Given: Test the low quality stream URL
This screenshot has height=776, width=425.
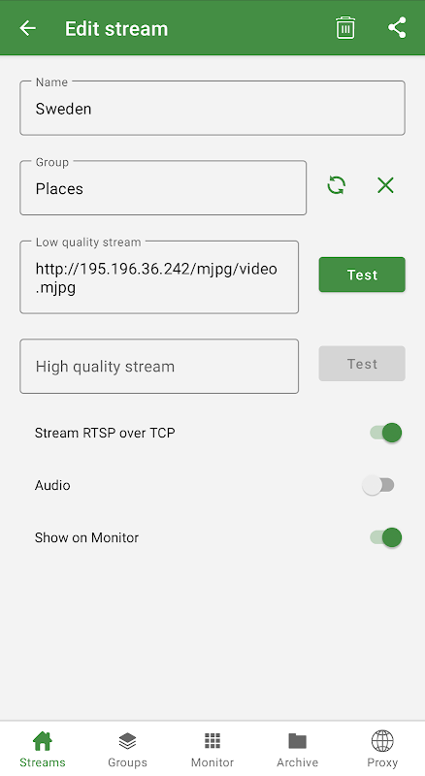Looking at the screenshot, I should [362, 275].
